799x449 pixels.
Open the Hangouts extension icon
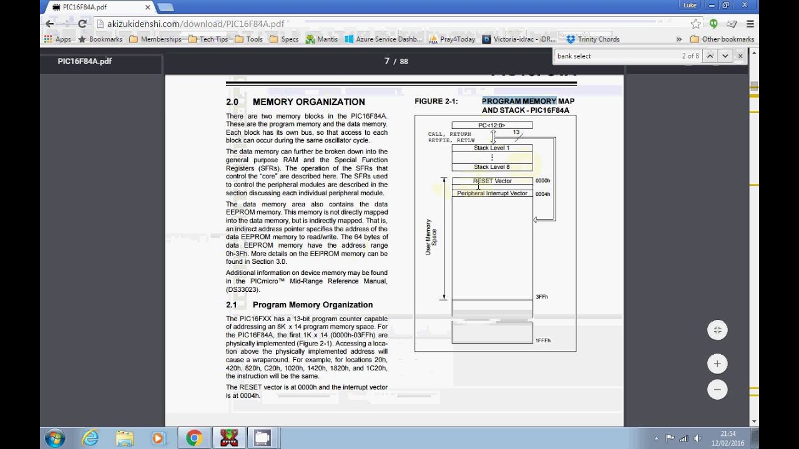pyautogui.click(x=713, y=24)
